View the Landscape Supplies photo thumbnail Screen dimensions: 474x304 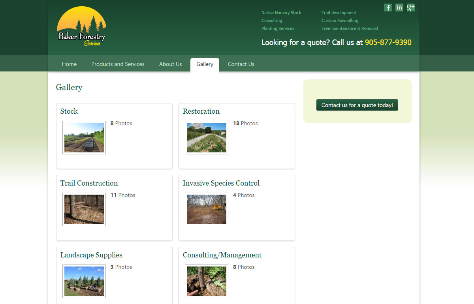[84, 281]
